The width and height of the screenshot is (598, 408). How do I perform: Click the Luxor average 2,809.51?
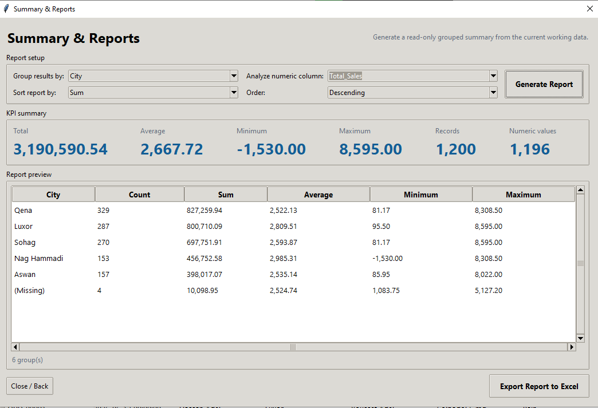tap(284, 226)
